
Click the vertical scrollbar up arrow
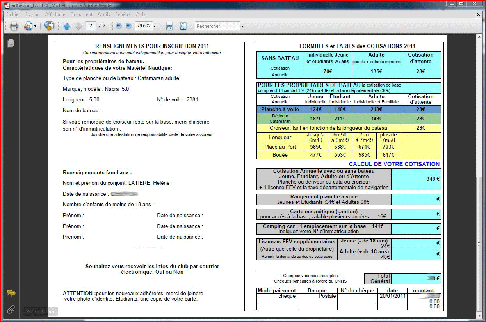pos(479,37)
